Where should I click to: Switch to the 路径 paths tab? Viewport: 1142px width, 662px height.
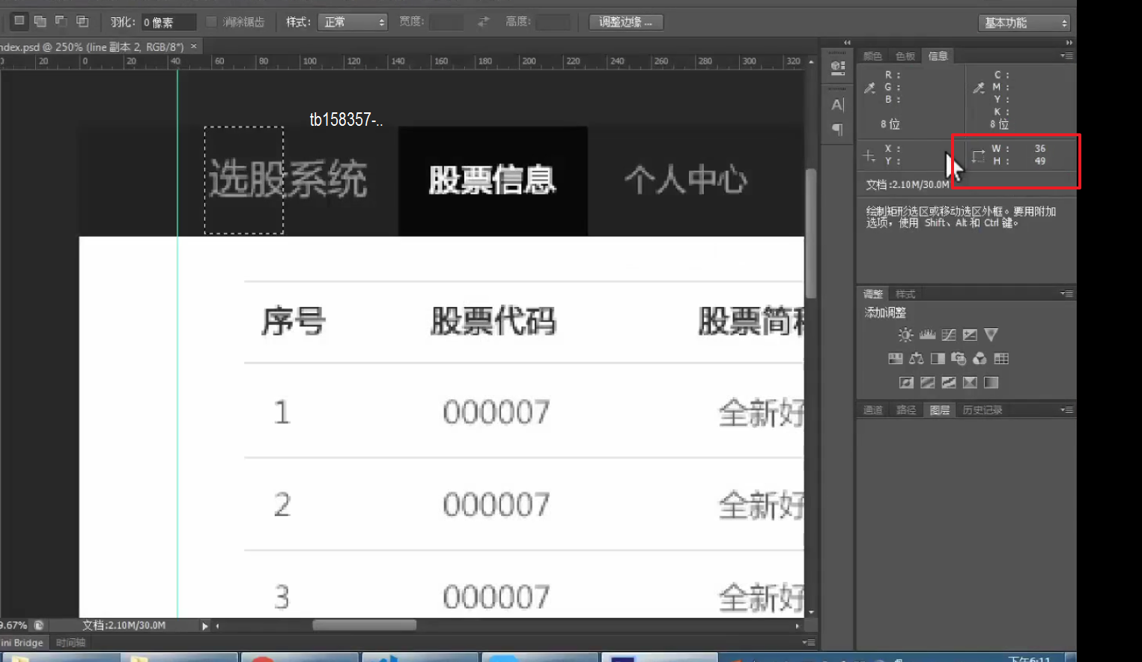tap(906, 410)
